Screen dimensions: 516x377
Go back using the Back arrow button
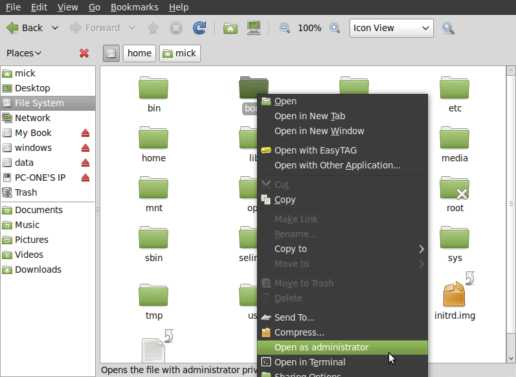25,28
